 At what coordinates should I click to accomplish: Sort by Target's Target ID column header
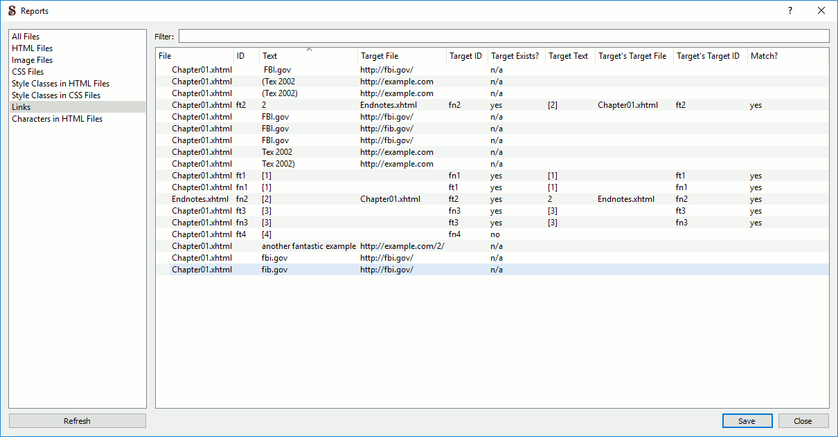tap(710, 56)
